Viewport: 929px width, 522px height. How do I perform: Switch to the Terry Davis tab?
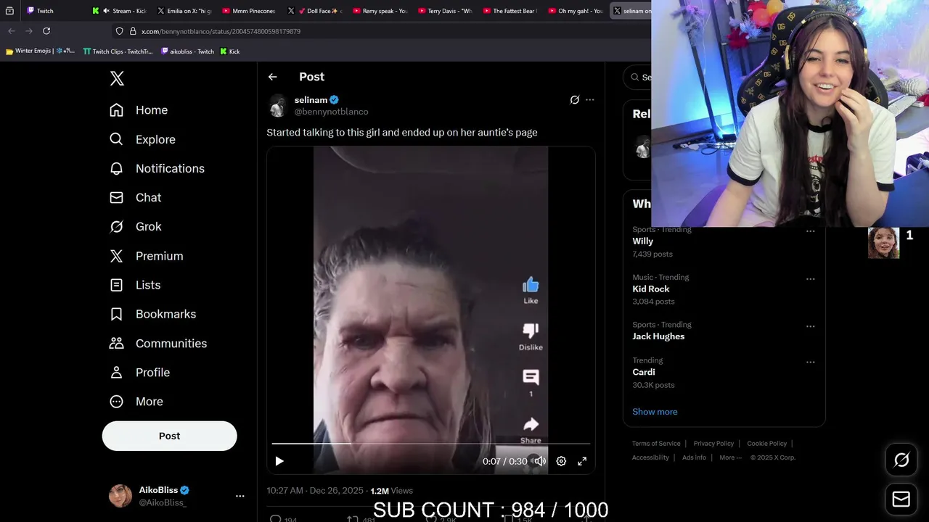point(444,11)
